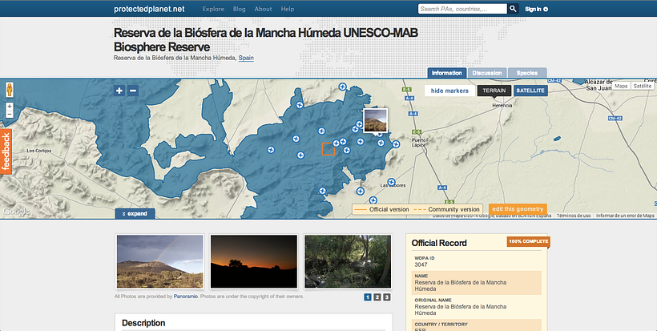Open the Discussion tab
The image size is (657, 331).
coord(487,73)
